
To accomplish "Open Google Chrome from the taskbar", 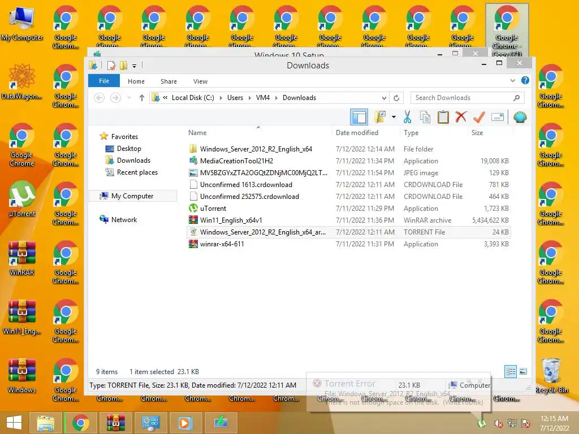I will point(80,423).
